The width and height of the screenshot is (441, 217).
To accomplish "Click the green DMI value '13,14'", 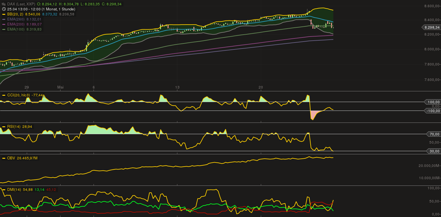I will pyautogui.click(x=39, y=190).
